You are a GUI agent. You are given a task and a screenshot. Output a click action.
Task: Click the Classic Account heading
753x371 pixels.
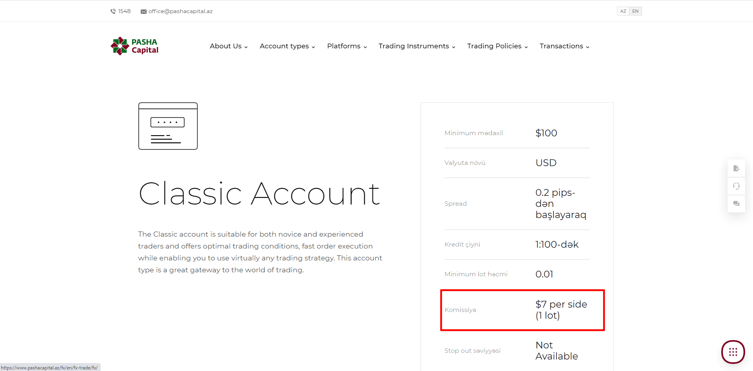pos(259,194)
